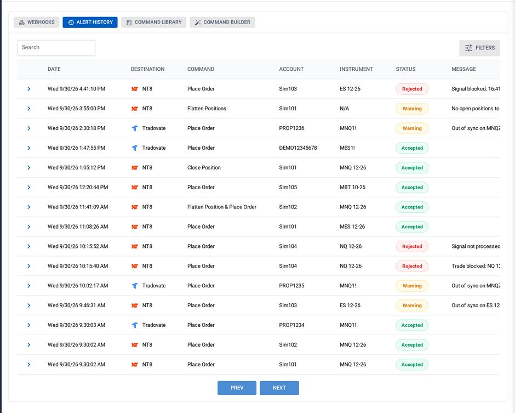Click the DESTINATION column header
This screenshot has height=413, width=515.
pyautogui.click(x=148, y=69)
